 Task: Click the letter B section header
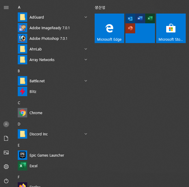click(19, 71)
